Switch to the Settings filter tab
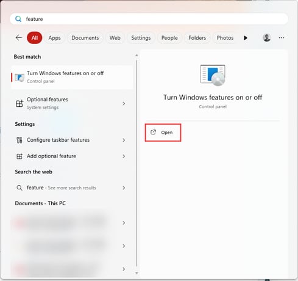 [141, 38]
